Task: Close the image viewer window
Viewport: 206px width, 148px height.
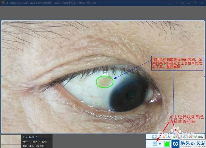Action: point(202,3)
